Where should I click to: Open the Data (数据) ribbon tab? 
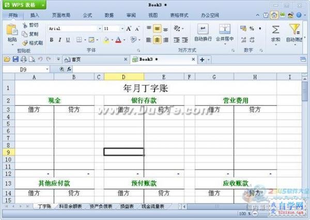pos(109,15)
